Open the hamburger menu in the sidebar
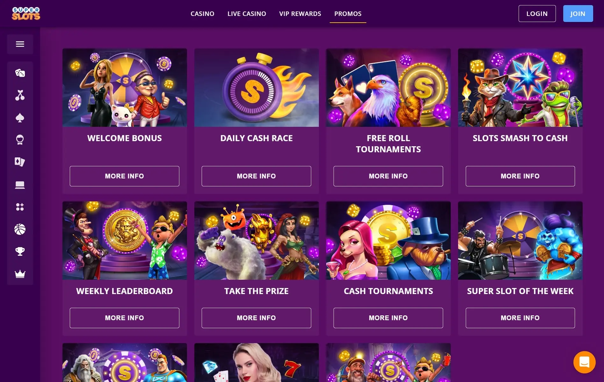The image size is (604, 382). 20,44
